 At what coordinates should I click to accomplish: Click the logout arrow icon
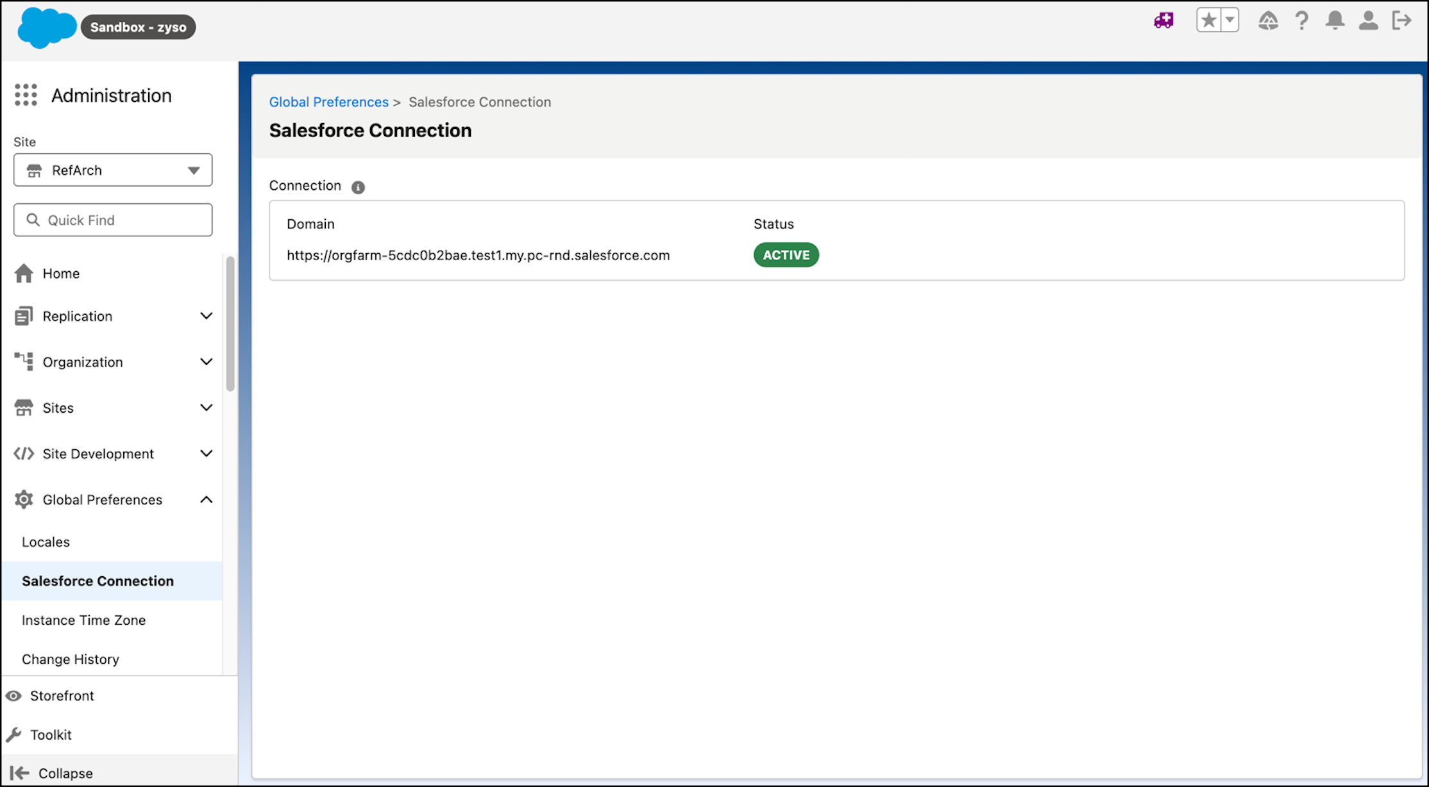[1401, 21]
